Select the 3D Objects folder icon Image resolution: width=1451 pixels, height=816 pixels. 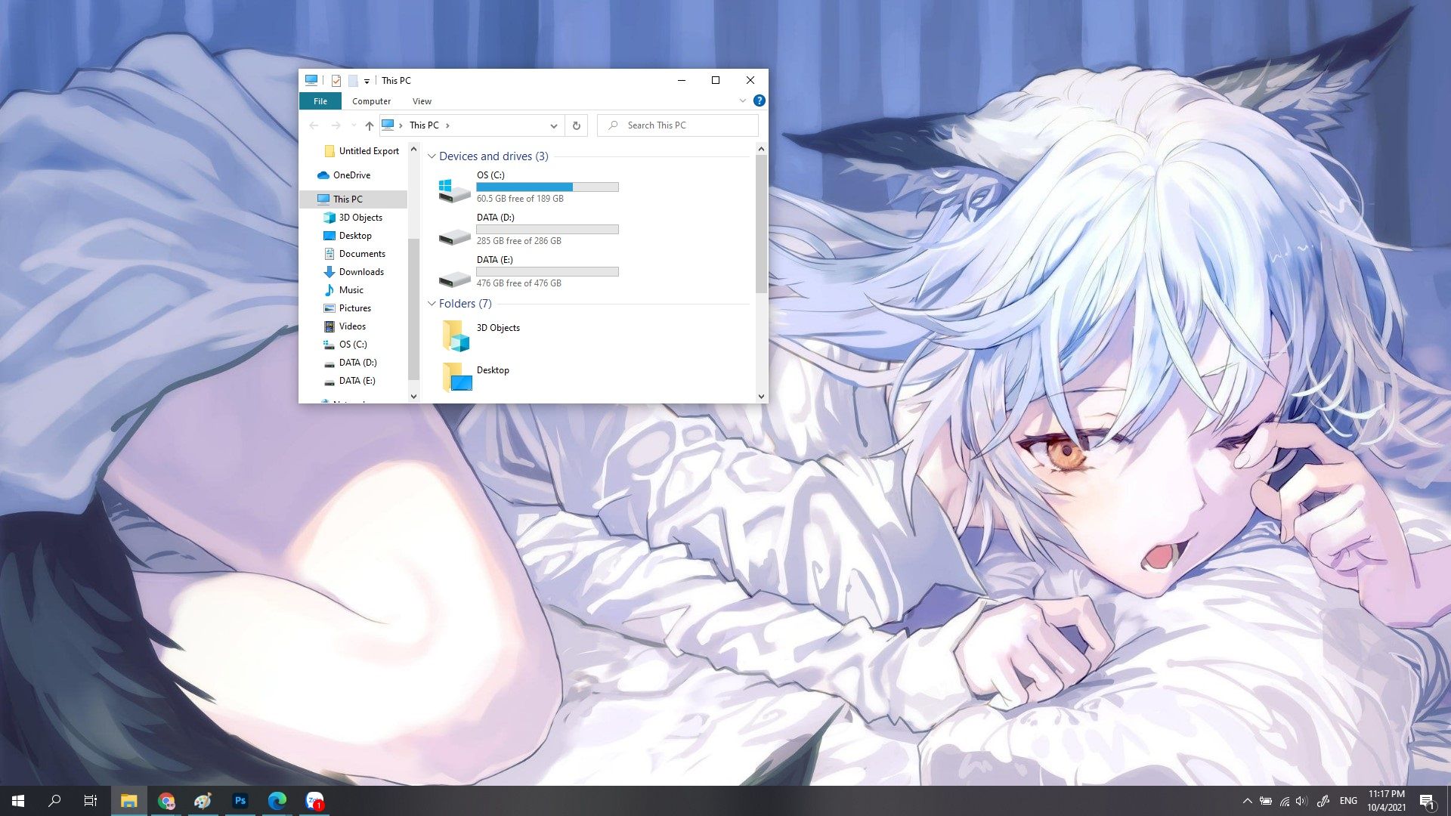pos(456,335)
